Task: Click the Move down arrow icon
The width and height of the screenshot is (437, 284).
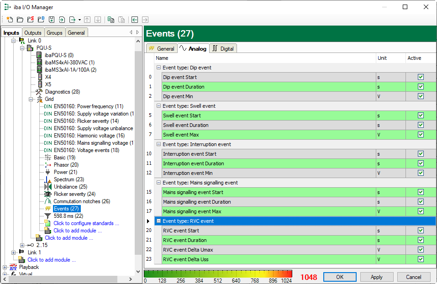Action: [x=98, y=20]
